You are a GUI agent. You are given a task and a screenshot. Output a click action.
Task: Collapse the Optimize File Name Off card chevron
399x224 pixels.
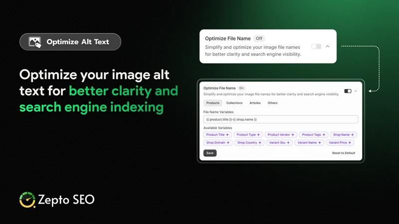pos(328,46)
